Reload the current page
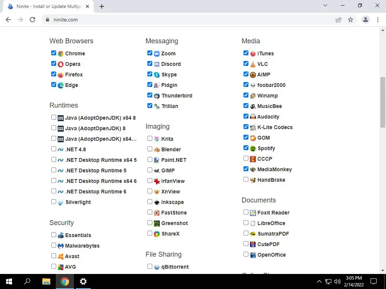The image size is (386, 289). 32,20
